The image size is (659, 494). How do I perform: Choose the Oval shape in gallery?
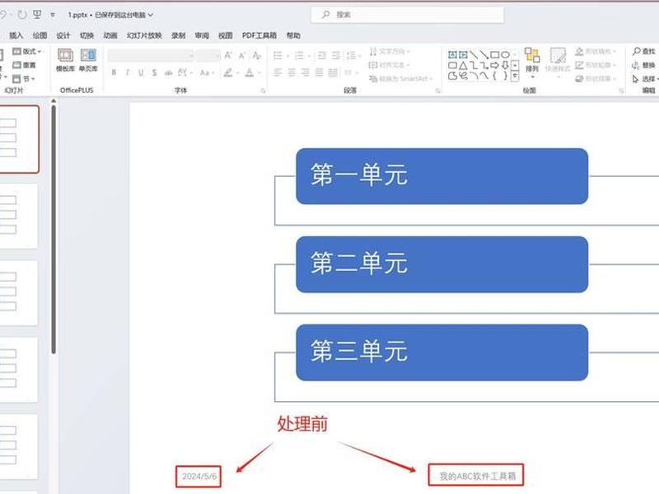[x=505, y=55]
